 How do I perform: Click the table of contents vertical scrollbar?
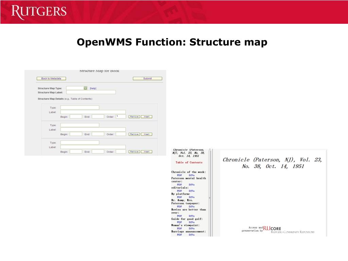click(x=210, y=197)
